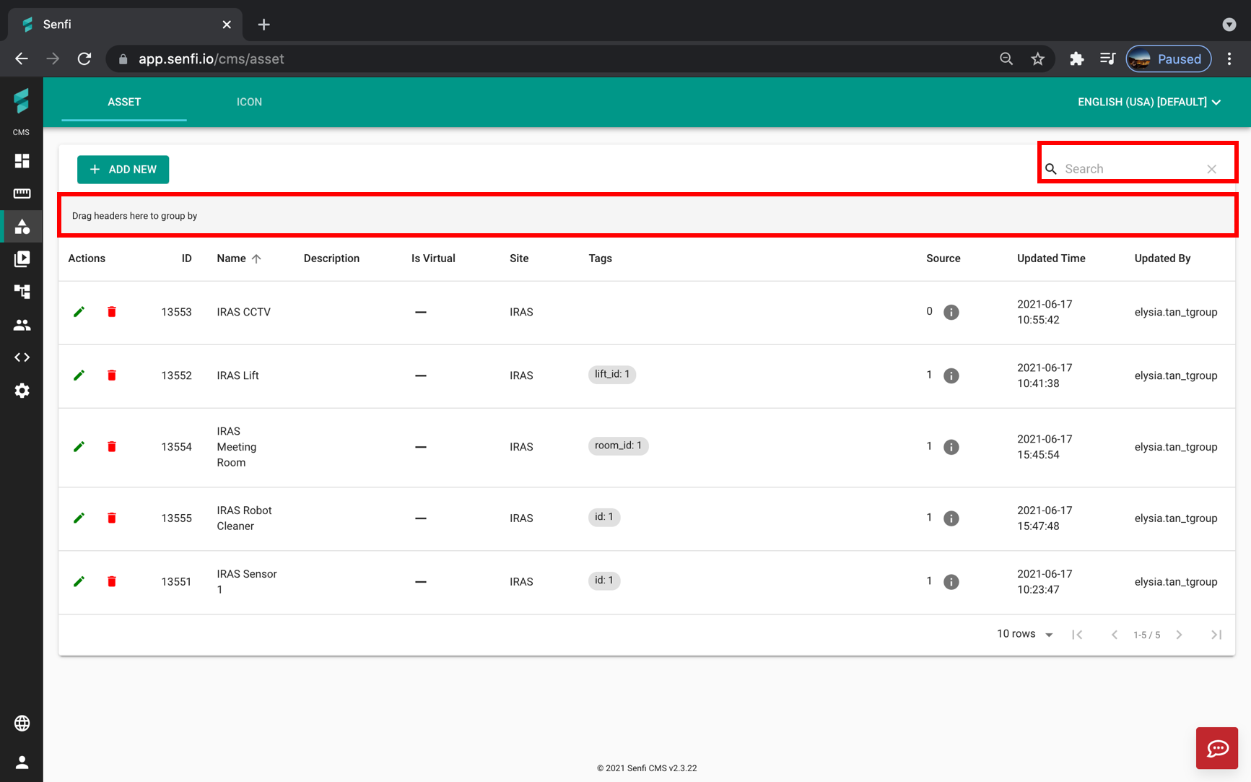
Task: Delete the IRAS Robot Cleaner asset
Action: click(112, 518)
